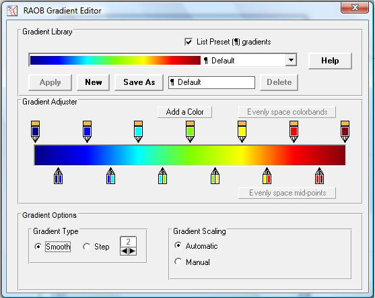Open the gradient library dropdown arrow
This screenshot has height=298, width=375.
coord(291,60)
